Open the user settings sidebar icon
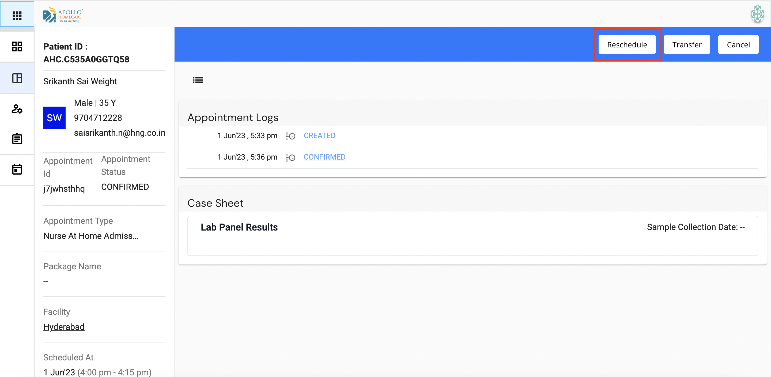771x377 pixels. point(17,109)
